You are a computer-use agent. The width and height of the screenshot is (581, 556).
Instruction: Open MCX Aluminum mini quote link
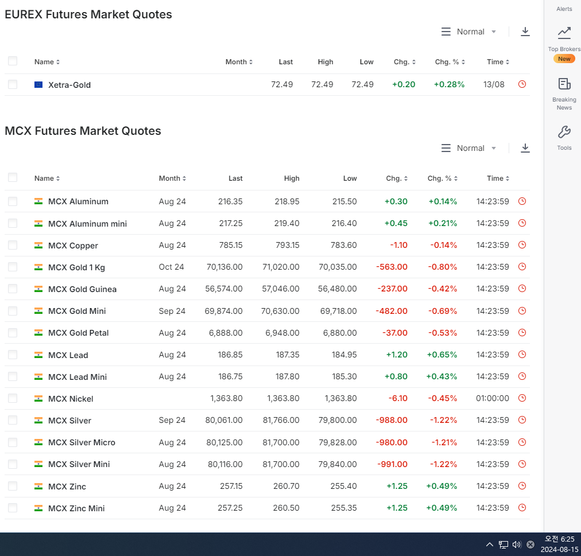[x=87, y=224]
